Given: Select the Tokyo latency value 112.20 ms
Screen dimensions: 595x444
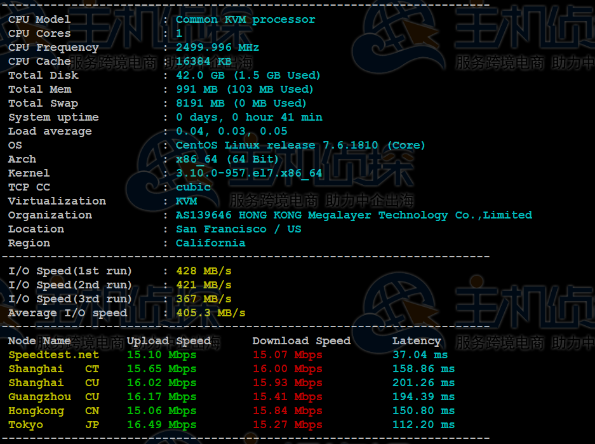Looking at the screenshot, I should tap(423, 425).
